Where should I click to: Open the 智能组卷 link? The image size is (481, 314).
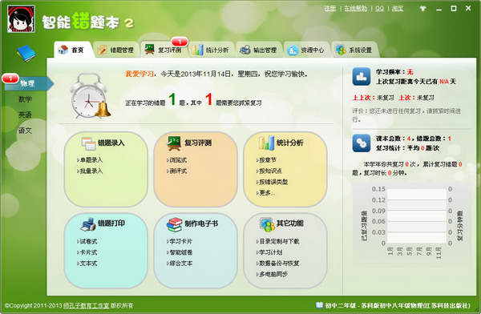(x=180, y=252)
